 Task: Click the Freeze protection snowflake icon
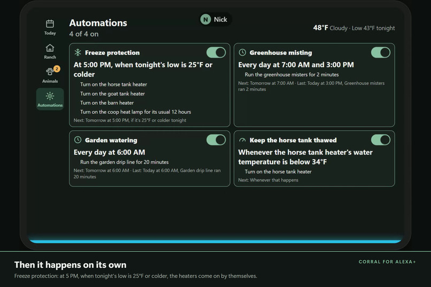[78, 52]
